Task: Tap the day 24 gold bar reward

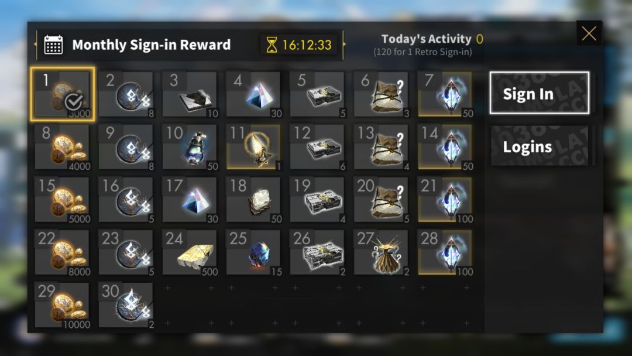Action: pyautogui.click(x=190, y=252)
